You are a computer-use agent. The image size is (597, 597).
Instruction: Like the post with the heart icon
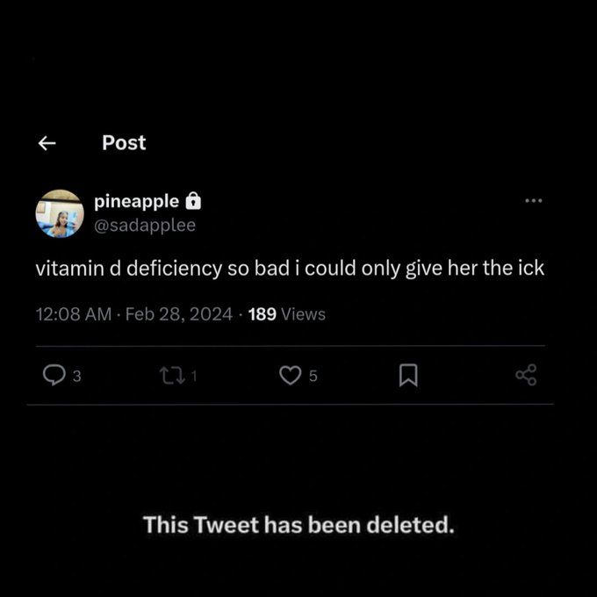[290, 376]
